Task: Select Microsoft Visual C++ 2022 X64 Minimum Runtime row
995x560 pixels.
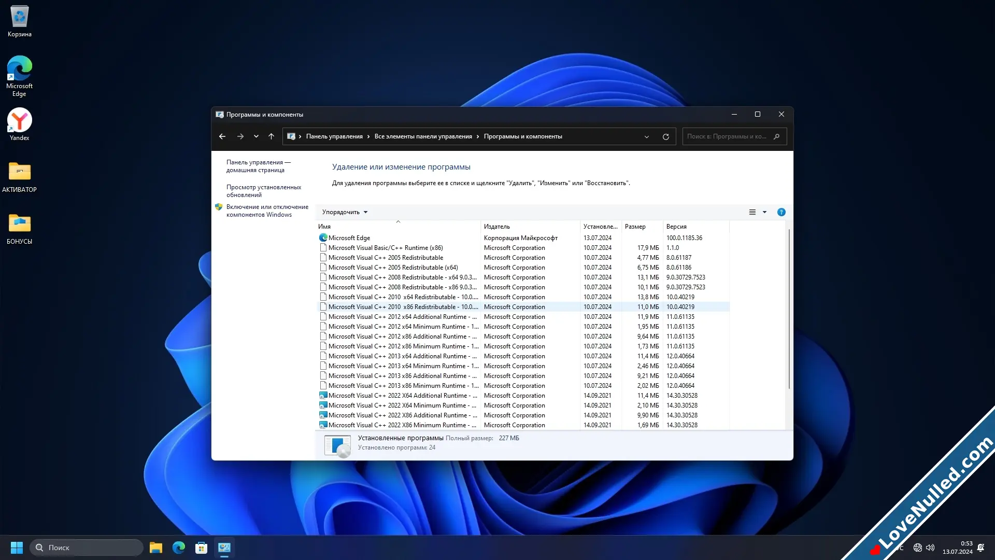Action: [522, 405]
